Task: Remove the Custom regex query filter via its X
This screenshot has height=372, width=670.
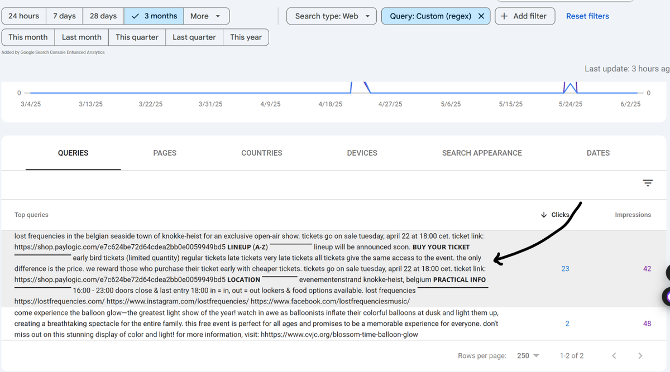Action: [481, 16]
